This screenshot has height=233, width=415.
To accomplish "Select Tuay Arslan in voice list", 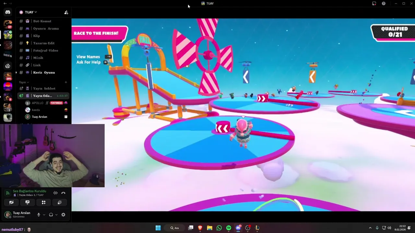I will click(x=40, y=117).
